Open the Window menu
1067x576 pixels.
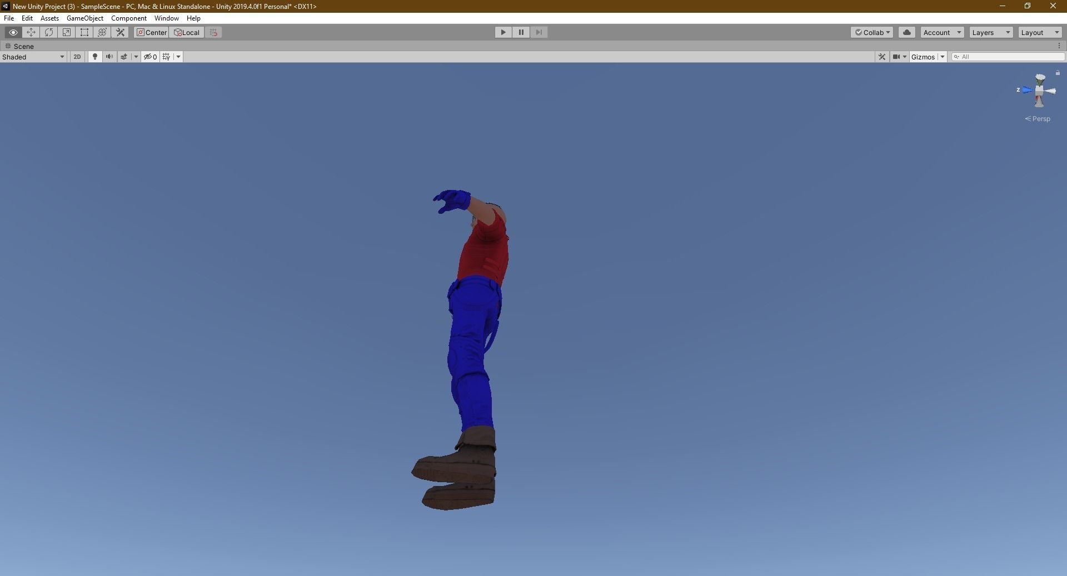pos(167,18)
